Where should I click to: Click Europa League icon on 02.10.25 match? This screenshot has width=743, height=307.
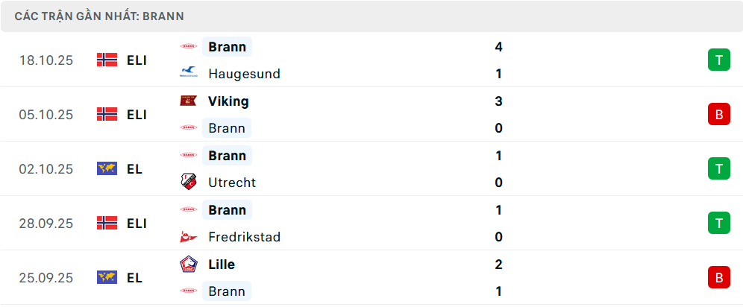click(107, 169)
